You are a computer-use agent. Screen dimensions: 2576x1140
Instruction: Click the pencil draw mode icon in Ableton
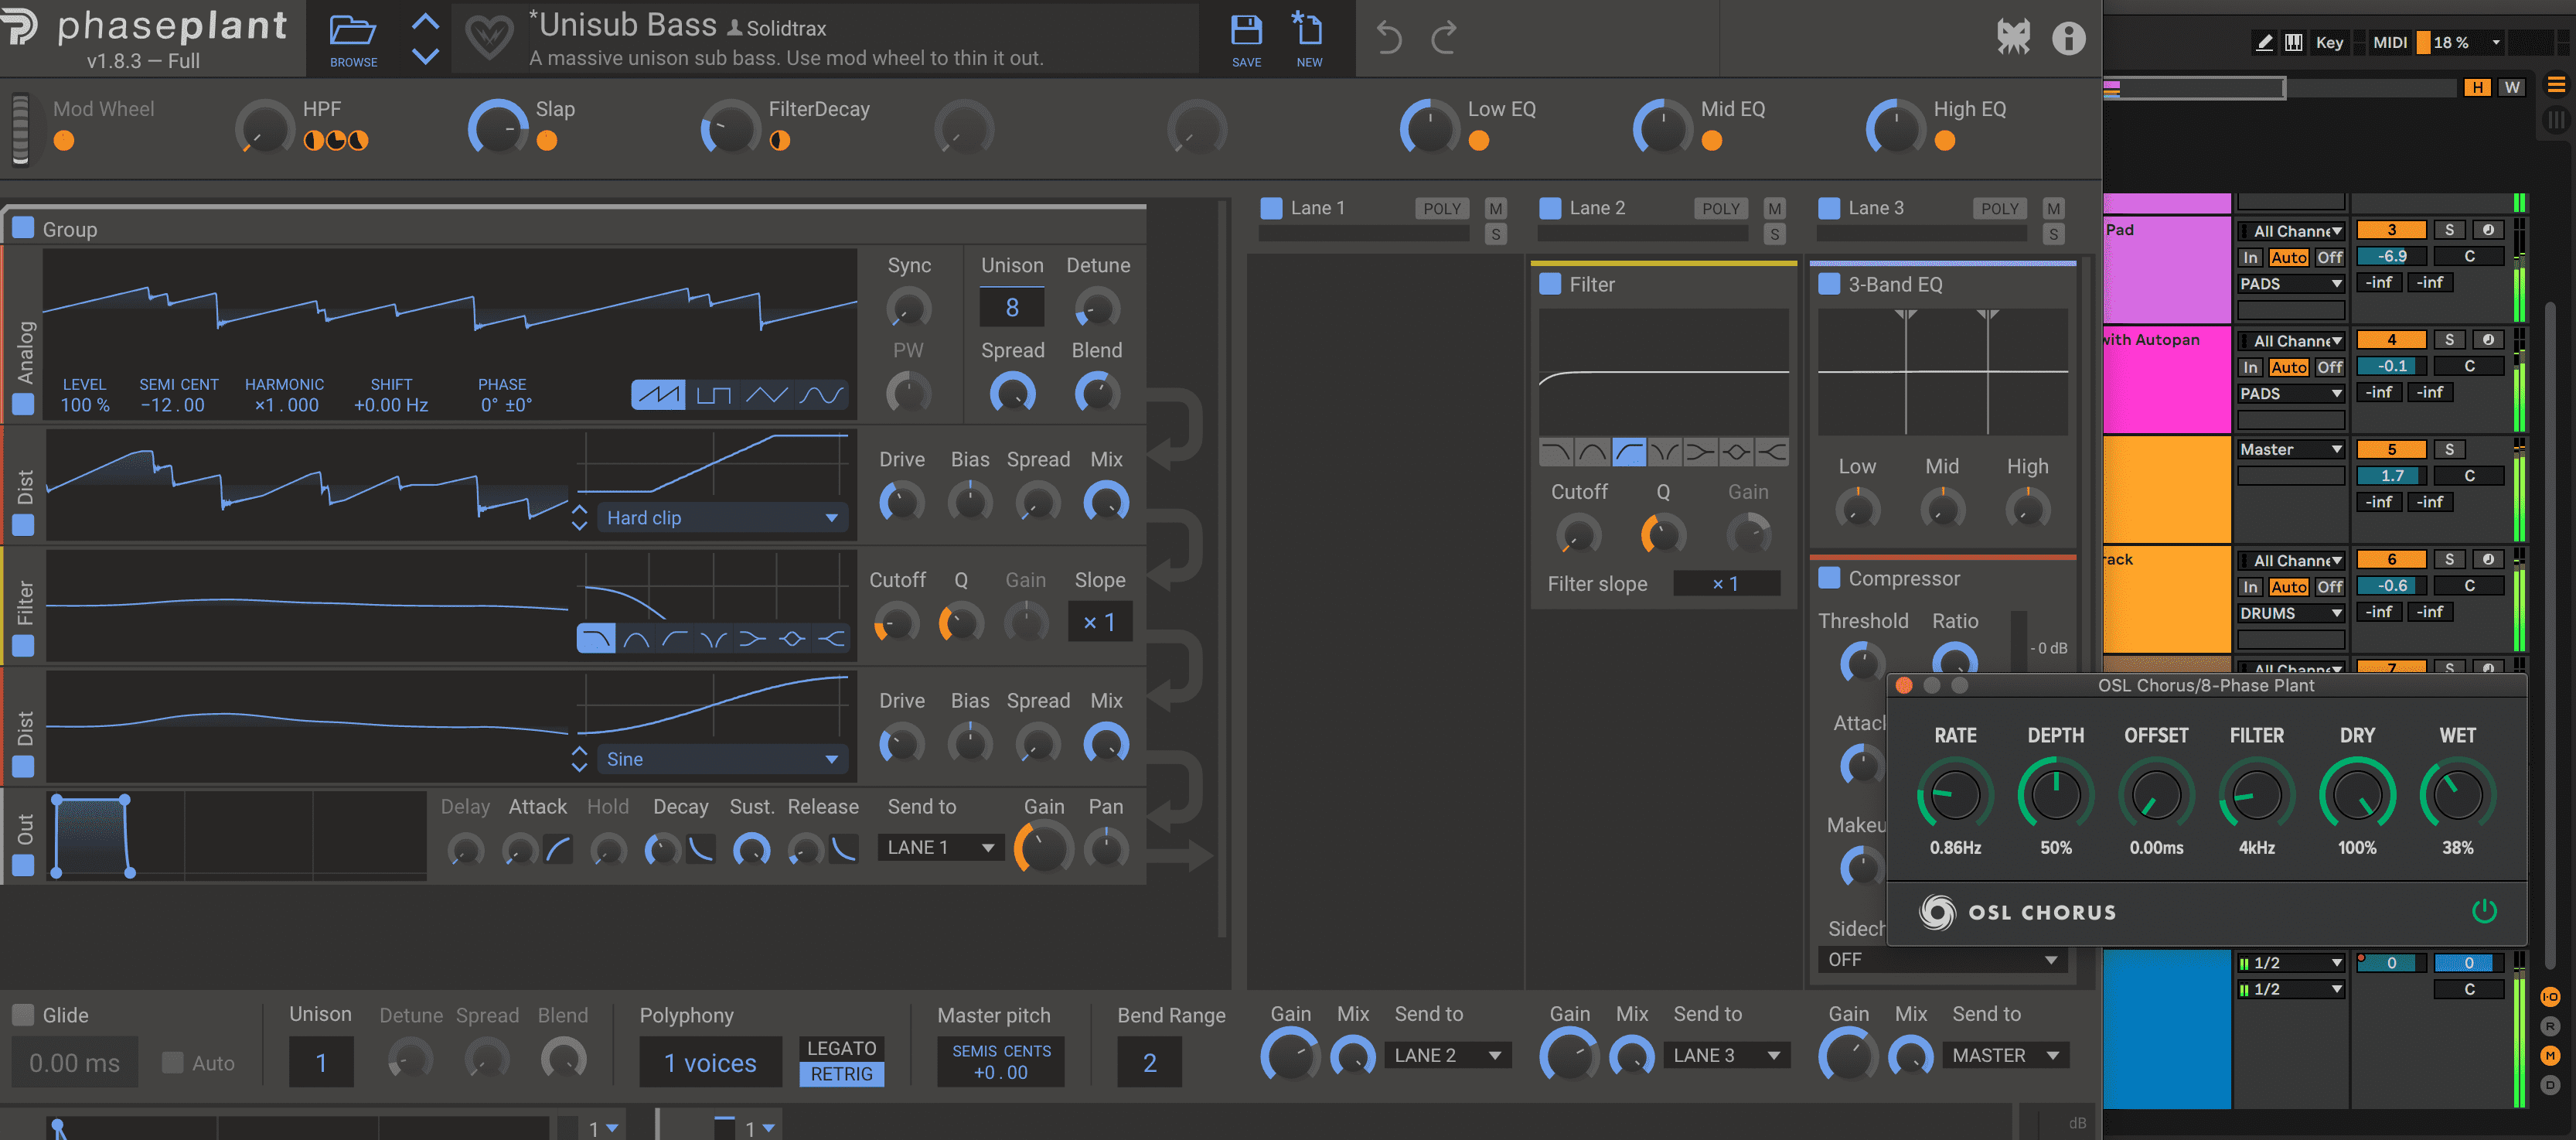[x=2264, y=42]
